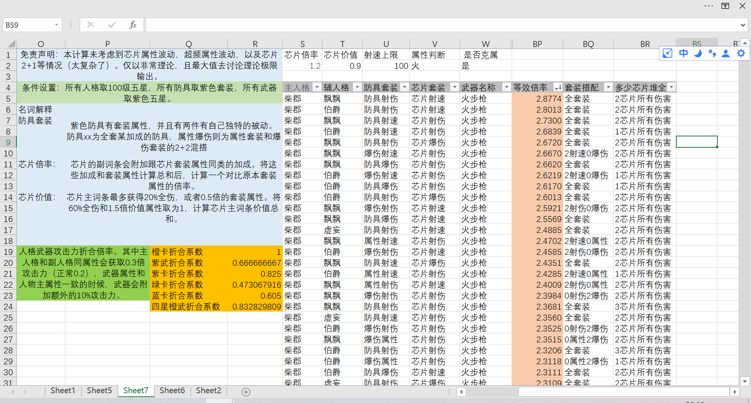The width and height of the screenshot is (751, 403).
Task: Select column header W
Action: point(485,44)
